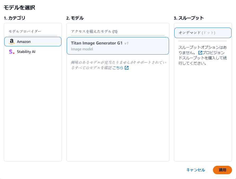Viewport: 236px width, 179px height.
Task: Select the Amazon provider row
Action: tap(33, 42)
